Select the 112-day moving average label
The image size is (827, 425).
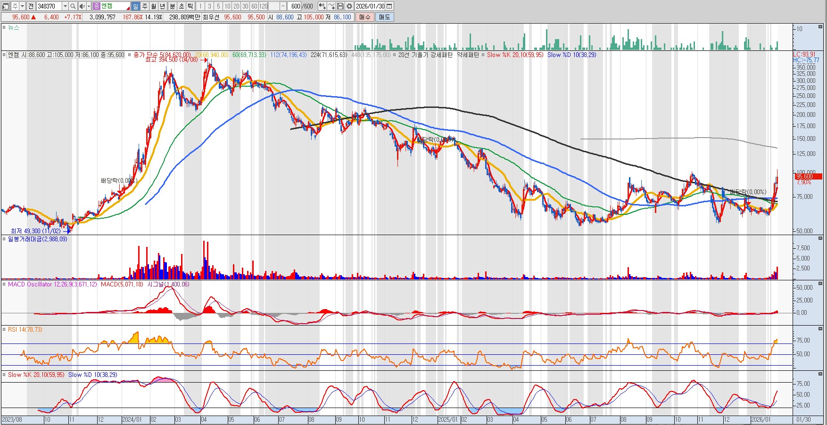[289, 55]
